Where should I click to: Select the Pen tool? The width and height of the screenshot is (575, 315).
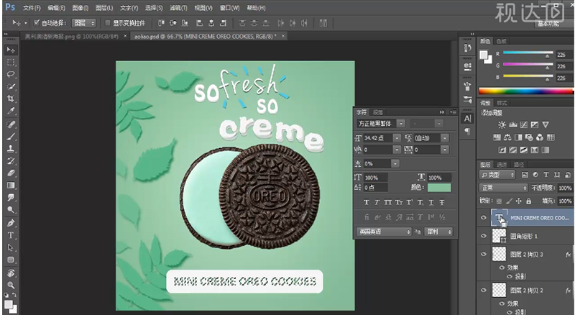coord(11,223)
